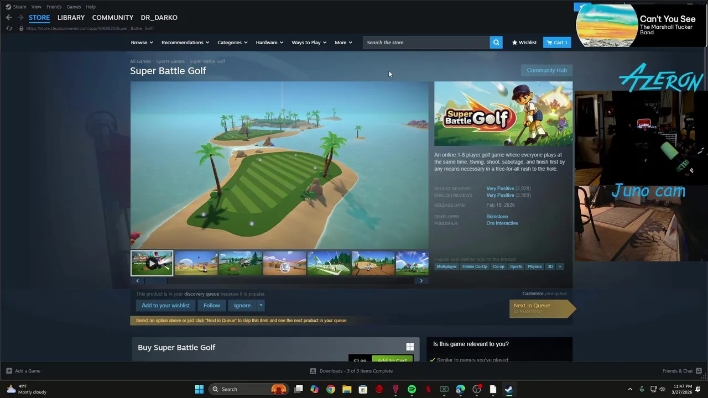Click the Wishlist button

tap(524, 43)
